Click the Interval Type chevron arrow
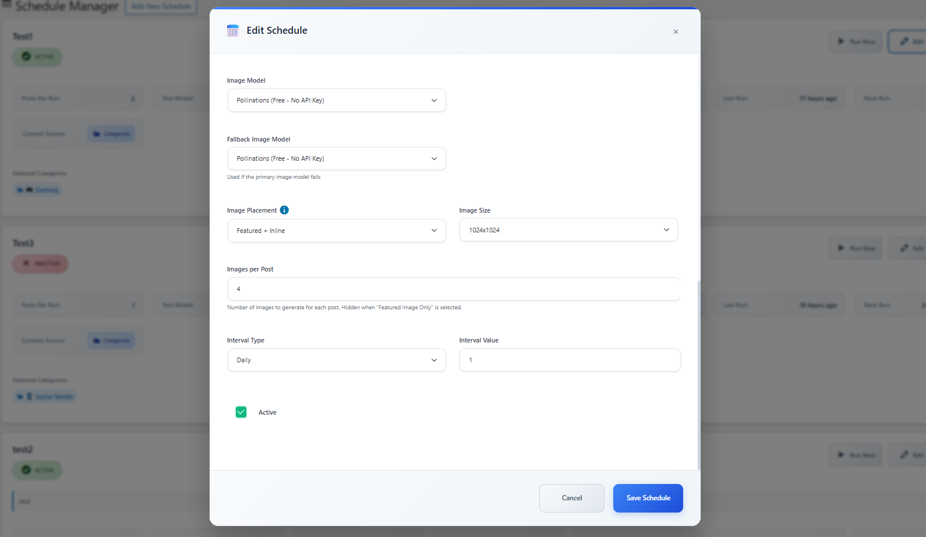 (x=434, y=360)
